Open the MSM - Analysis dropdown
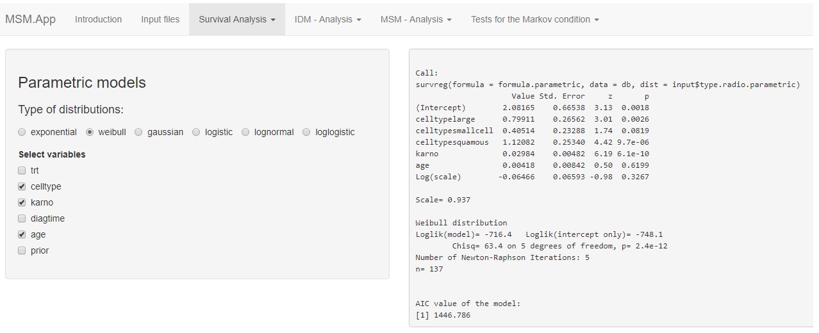Viewport: 819px width, 333px height. pos(416,19)
